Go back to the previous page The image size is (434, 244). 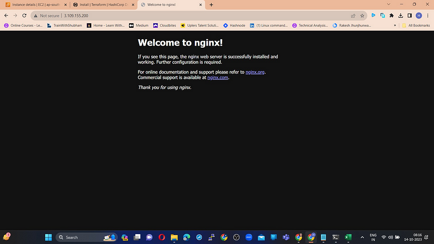point(6,16)
